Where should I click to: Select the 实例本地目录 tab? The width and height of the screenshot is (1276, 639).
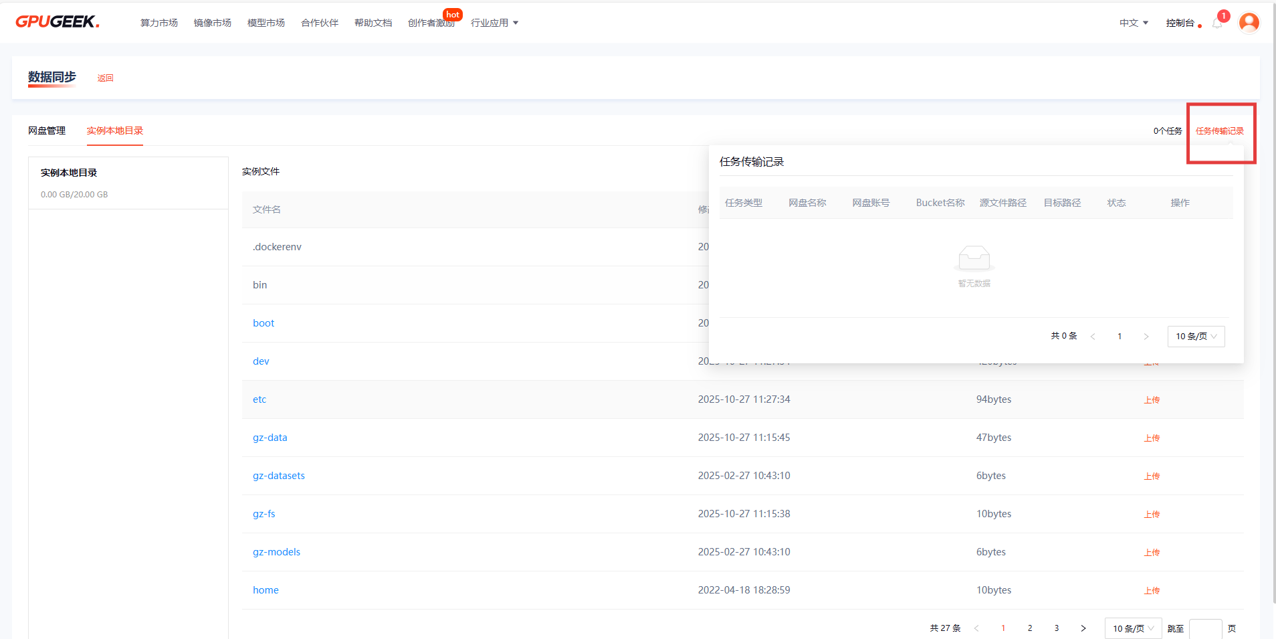(115, 130)
